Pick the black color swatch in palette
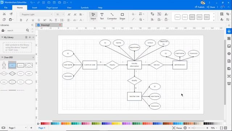Image resolution: width=232 pixels, height=131 pixels. pos(204,123)
